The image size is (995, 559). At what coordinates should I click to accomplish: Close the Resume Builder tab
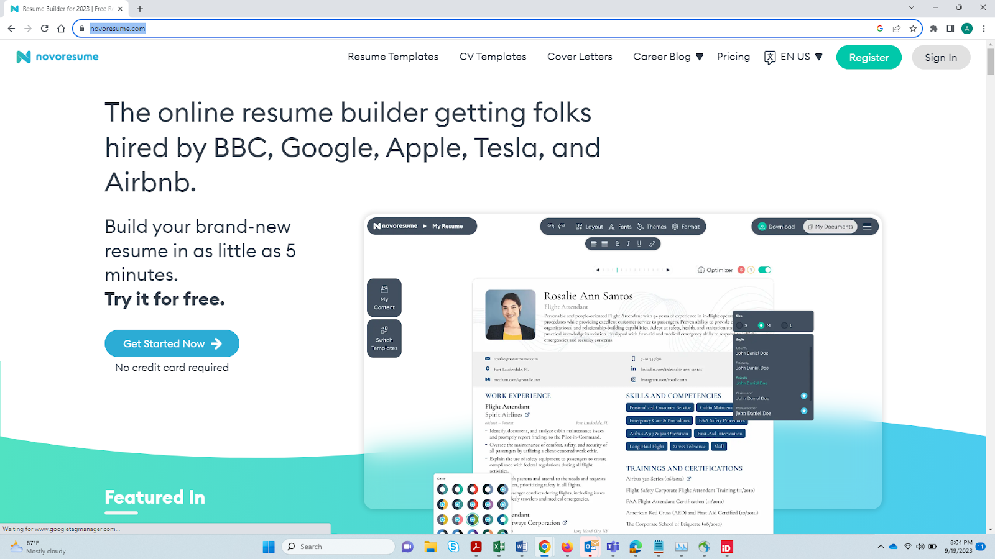tap(120, 9)
